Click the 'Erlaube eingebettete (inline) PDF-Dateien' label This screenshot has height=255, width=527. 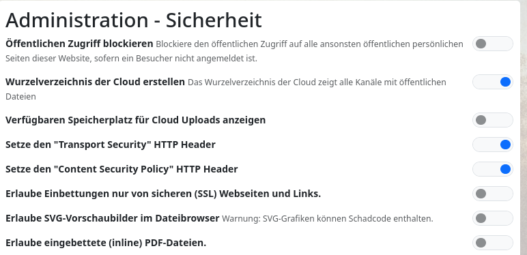pyautogui.click(x=106, y=243)
